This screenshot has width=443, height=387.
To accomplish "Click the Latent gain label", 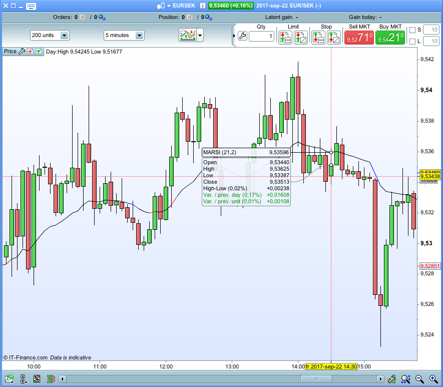I will click(279, 17).
